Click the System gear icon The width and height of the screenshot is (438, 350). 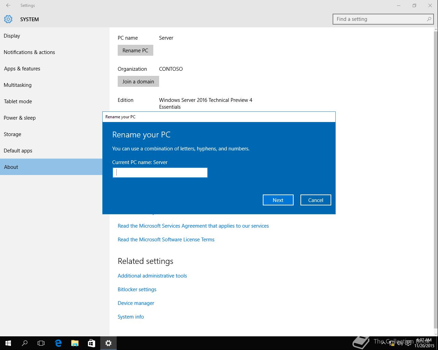coord(8,19)
